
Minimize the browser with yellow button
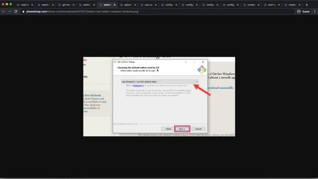point(6,4)
